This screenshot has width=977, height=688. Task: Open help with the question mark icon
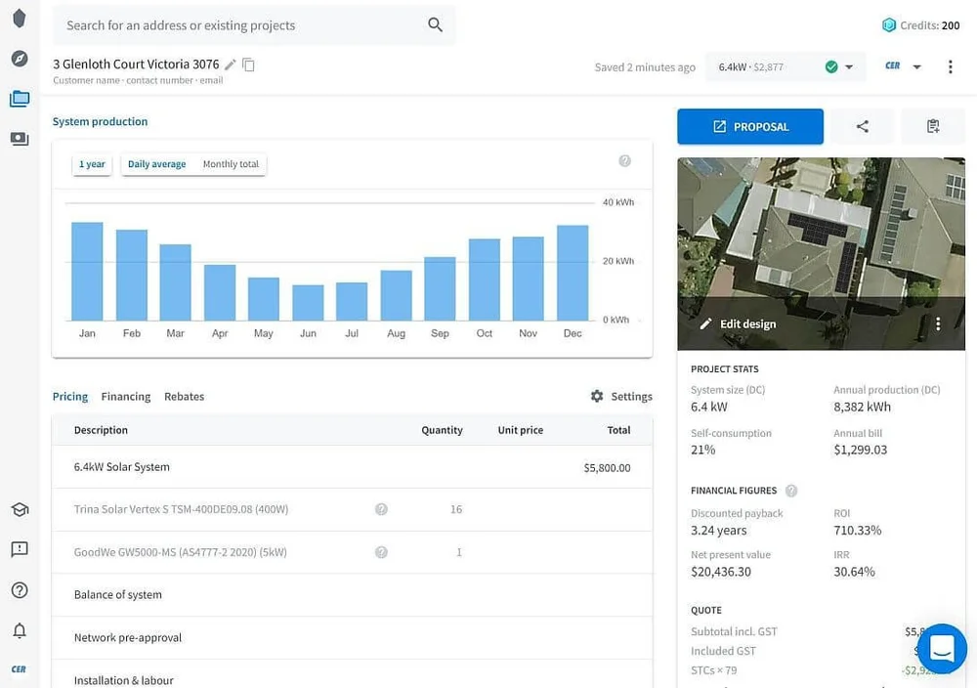coord(20,589)
